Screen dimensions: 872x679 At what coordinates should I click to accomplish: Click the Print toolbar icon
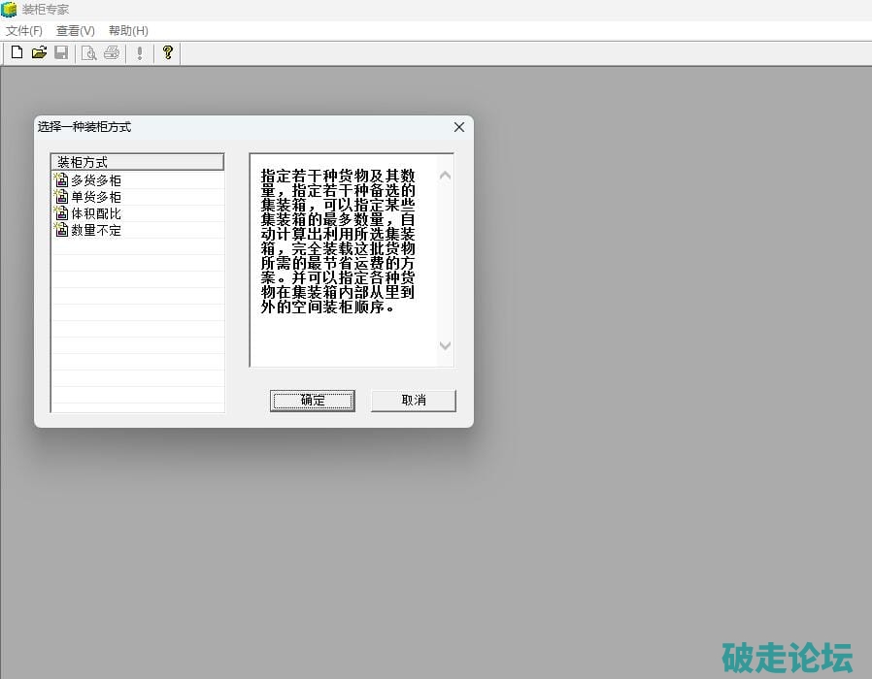[x=112, y=52]
